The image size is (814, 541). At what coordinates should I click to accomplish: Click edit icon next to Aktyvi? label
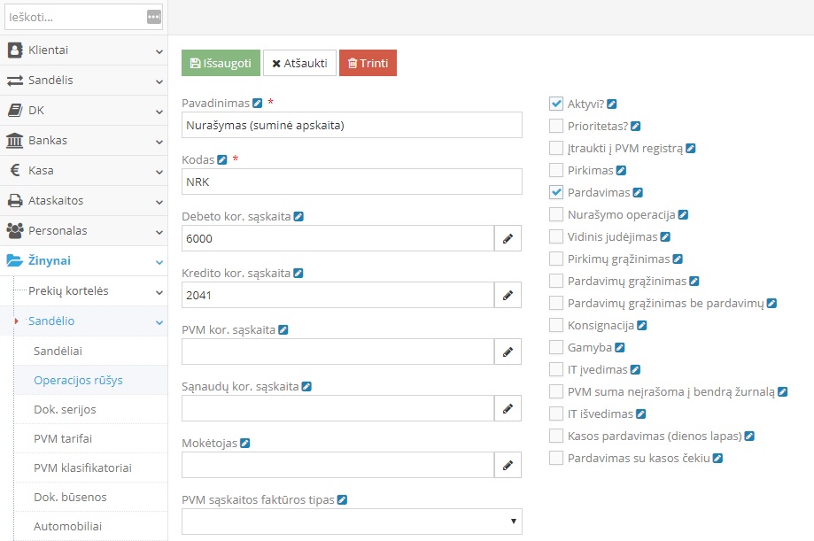click(x=612, y=104)
